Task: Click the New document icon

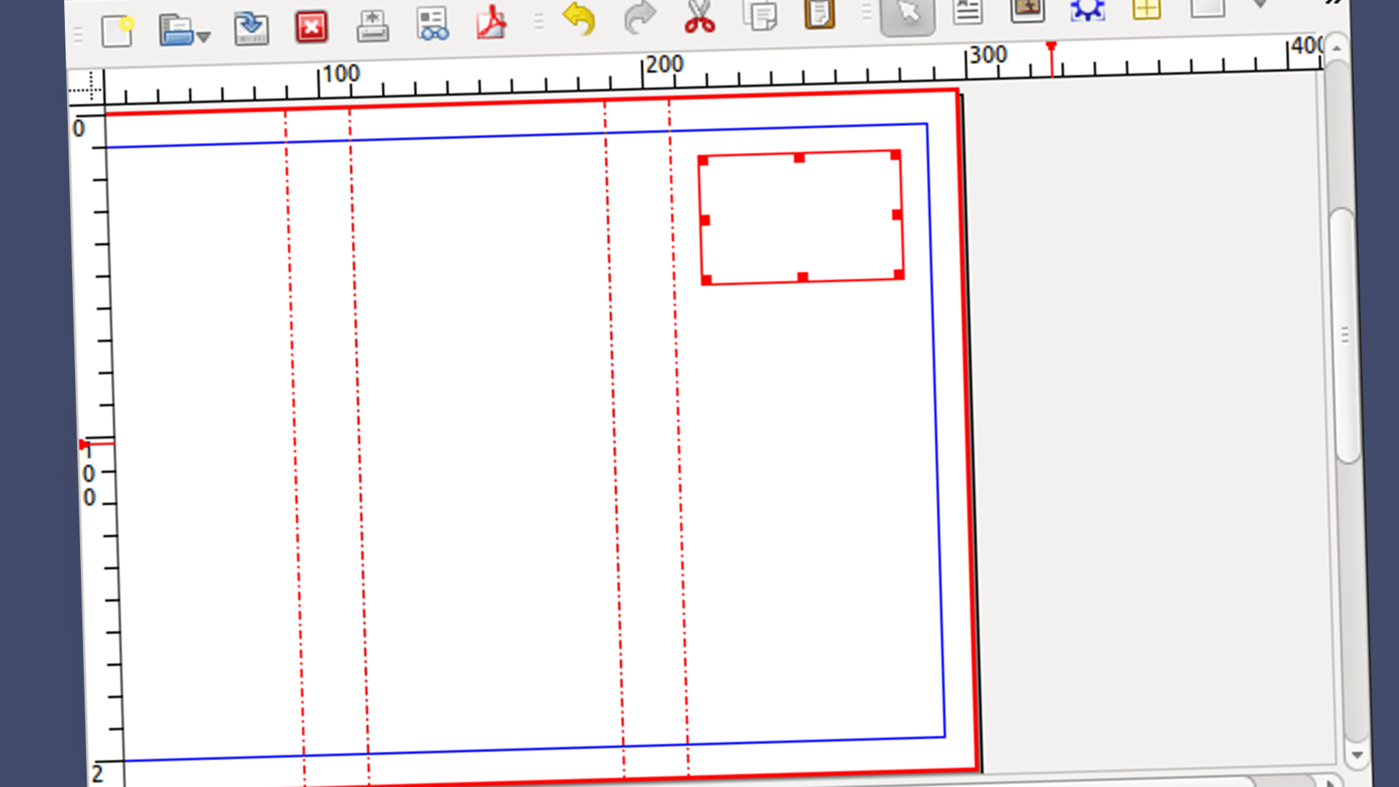Action: click(x=117, y=31)
